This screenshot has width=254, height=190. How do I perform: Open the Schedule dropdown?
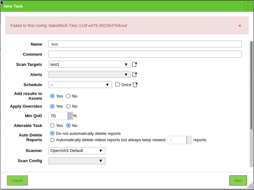[80, 85]
